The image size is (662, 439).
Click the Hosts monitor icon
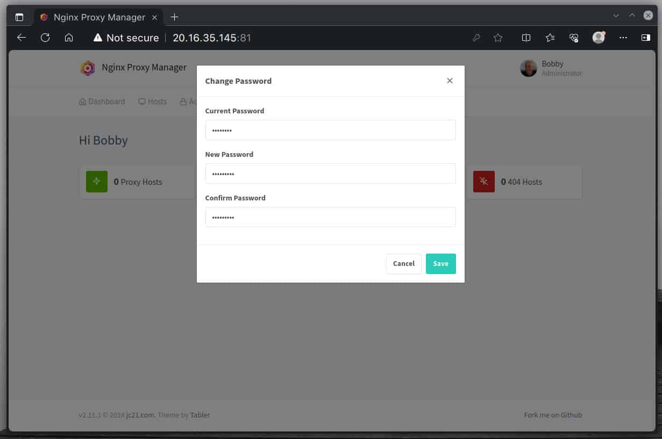[141, 101]
